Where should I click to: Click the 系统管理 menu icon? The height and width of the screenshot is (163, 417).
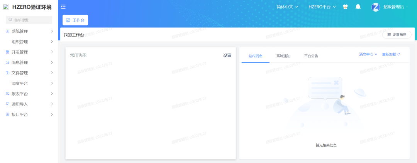pos(7,31)
